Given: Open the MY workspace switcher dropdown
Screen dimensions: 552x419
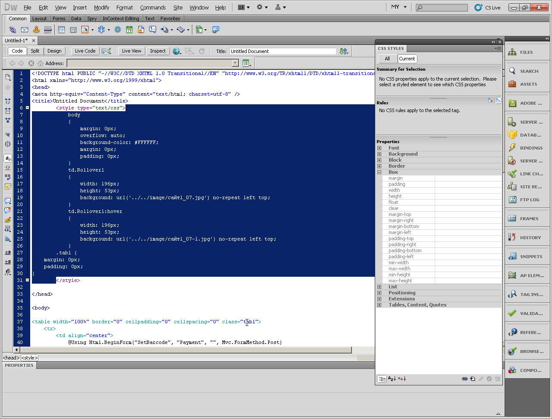Looking at the screenshot, I should click(398, 7).
